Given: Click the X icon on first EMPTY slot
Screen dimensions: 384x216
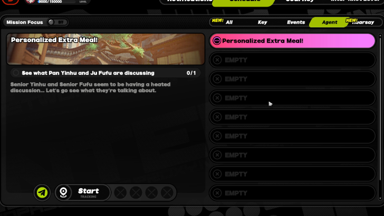Looking at the screenshot, I should tap(217, 60).
